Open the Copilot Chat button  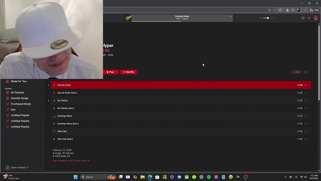[x=314, y=10]
